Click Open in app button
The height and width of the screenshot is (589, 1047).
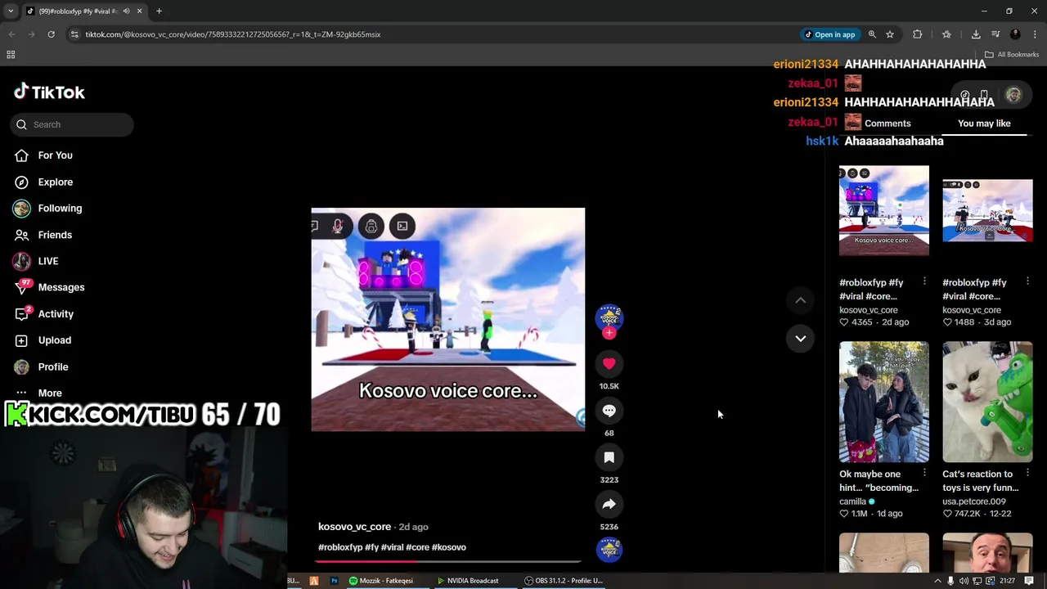pyautogui.click(x=829, y=34)
